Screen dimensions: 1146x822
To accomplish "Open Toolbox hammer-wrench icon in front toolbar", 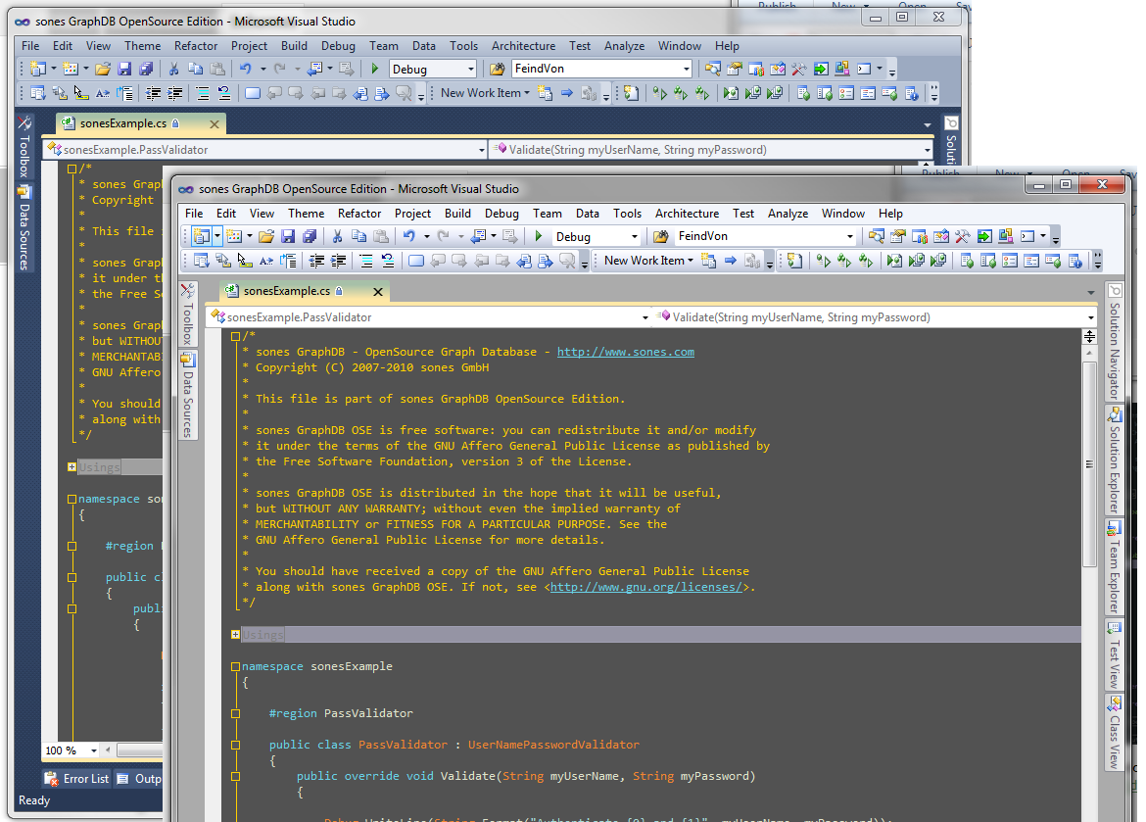I will point(963,236).
